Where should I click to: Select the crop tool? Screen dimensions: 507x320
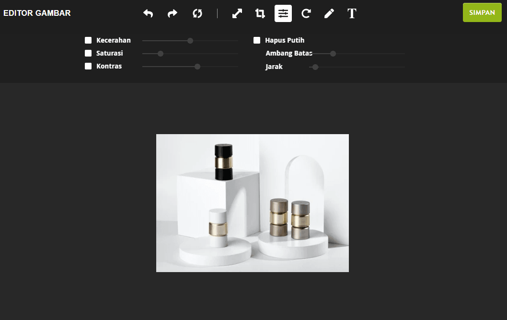coord(260,13)
